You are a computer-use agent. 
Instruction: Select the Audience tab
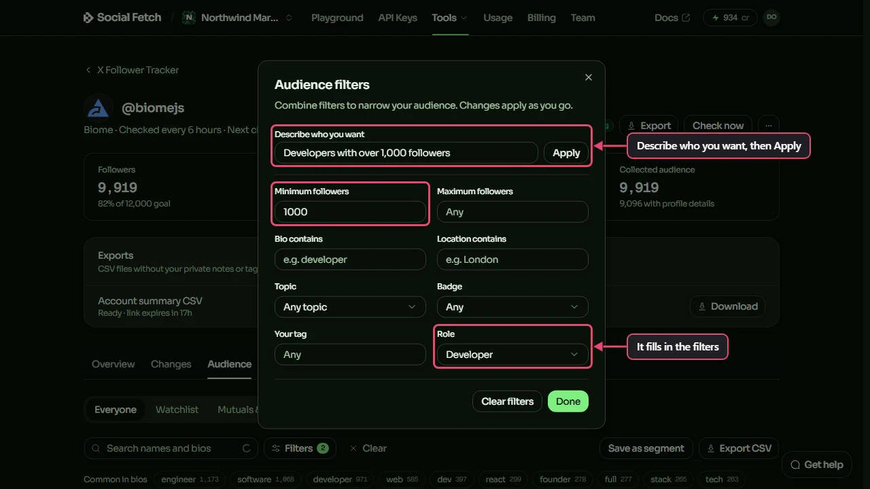pos(229,364)
